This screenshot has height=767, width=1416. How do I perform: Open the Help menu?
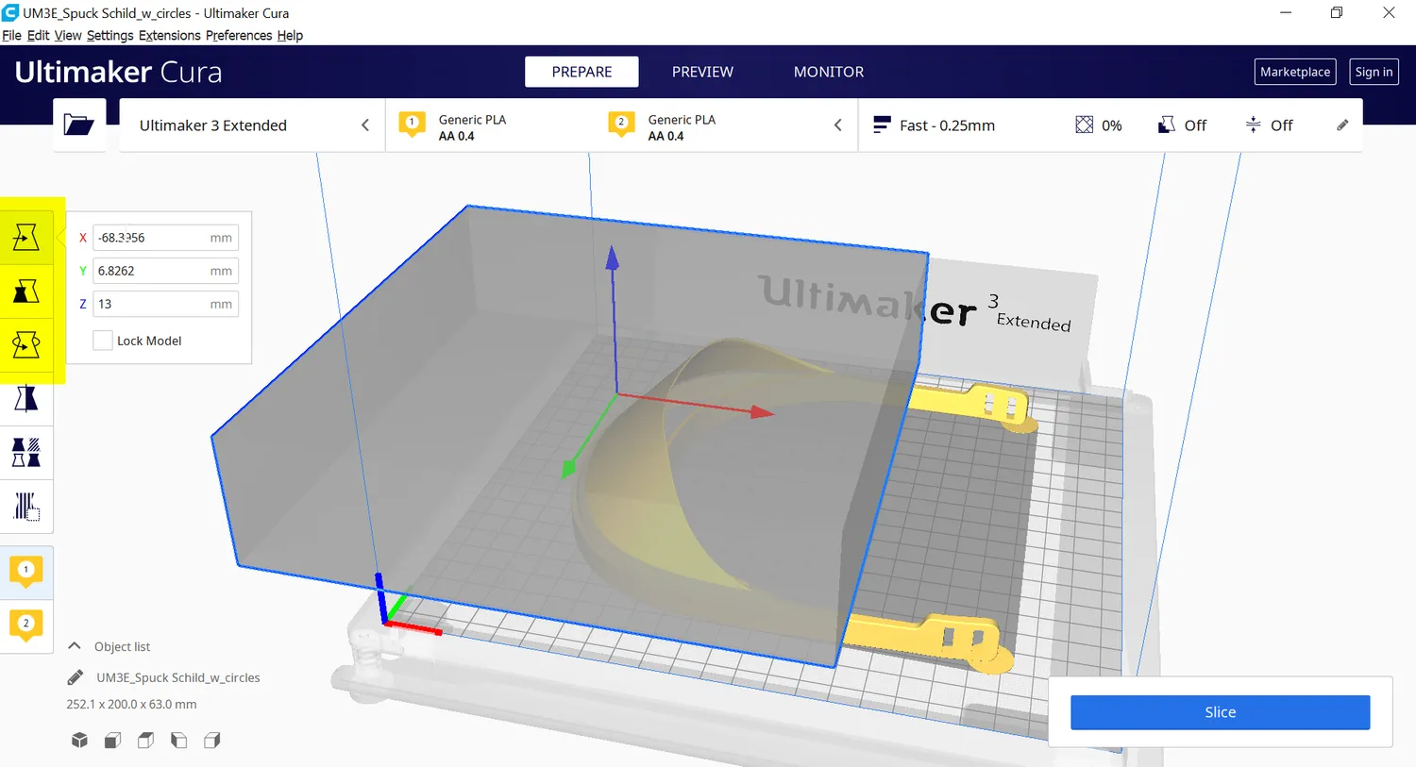pos(290,35)
